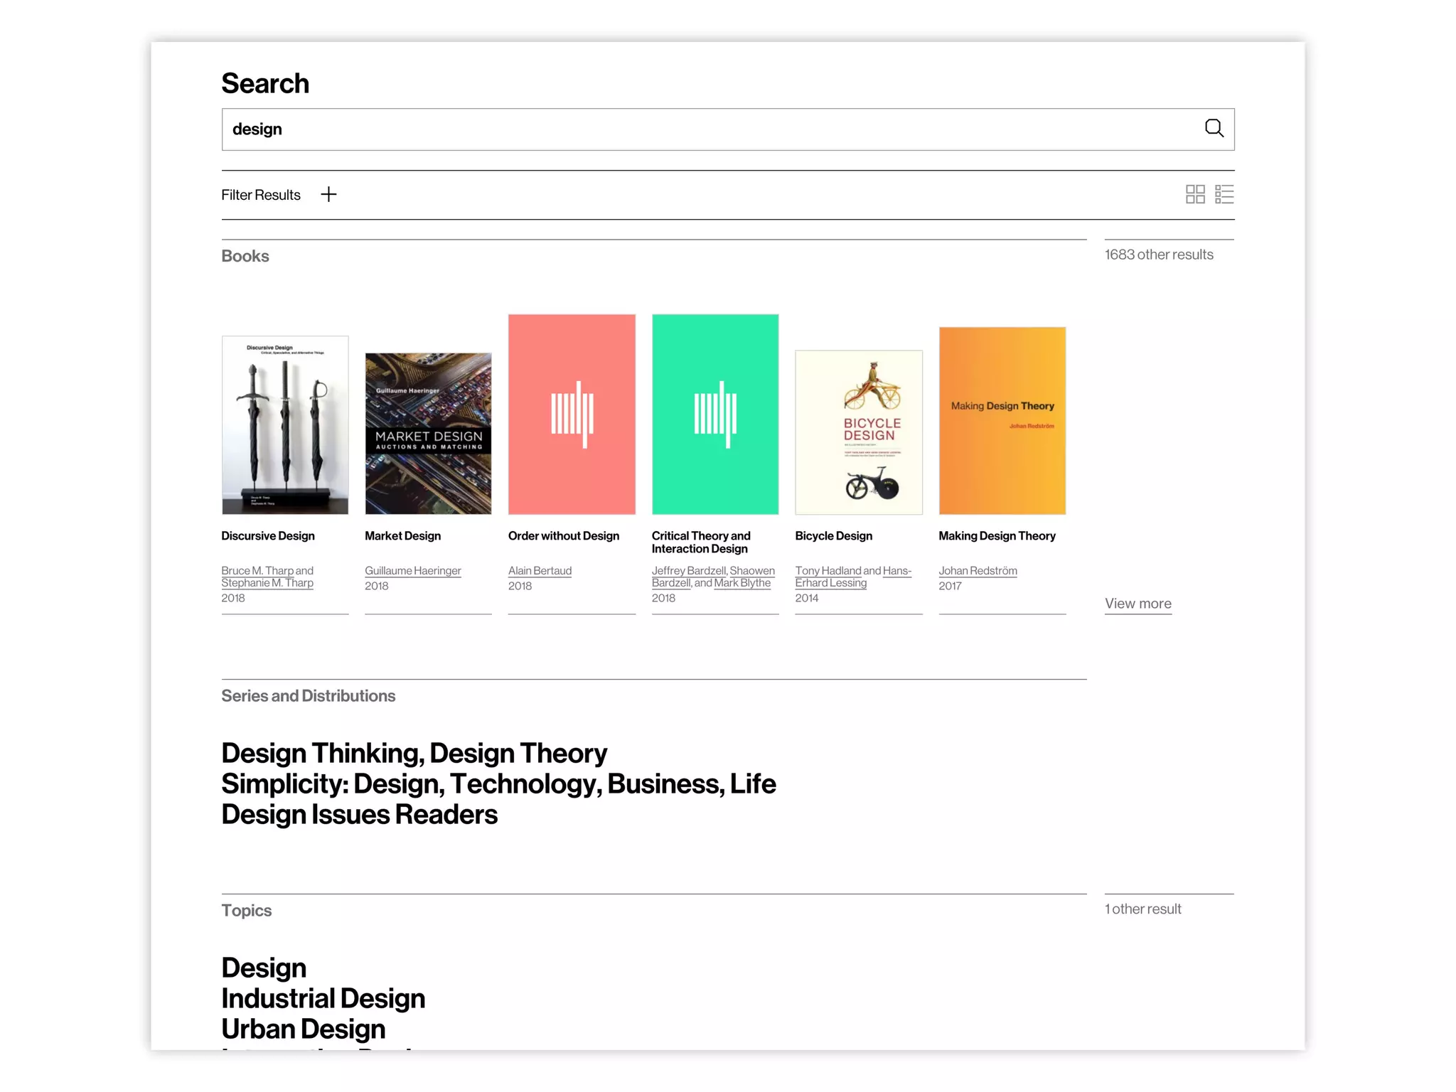Switch to grid view layout
The image size is (1456, 1092).
[x=1194, y=194]
